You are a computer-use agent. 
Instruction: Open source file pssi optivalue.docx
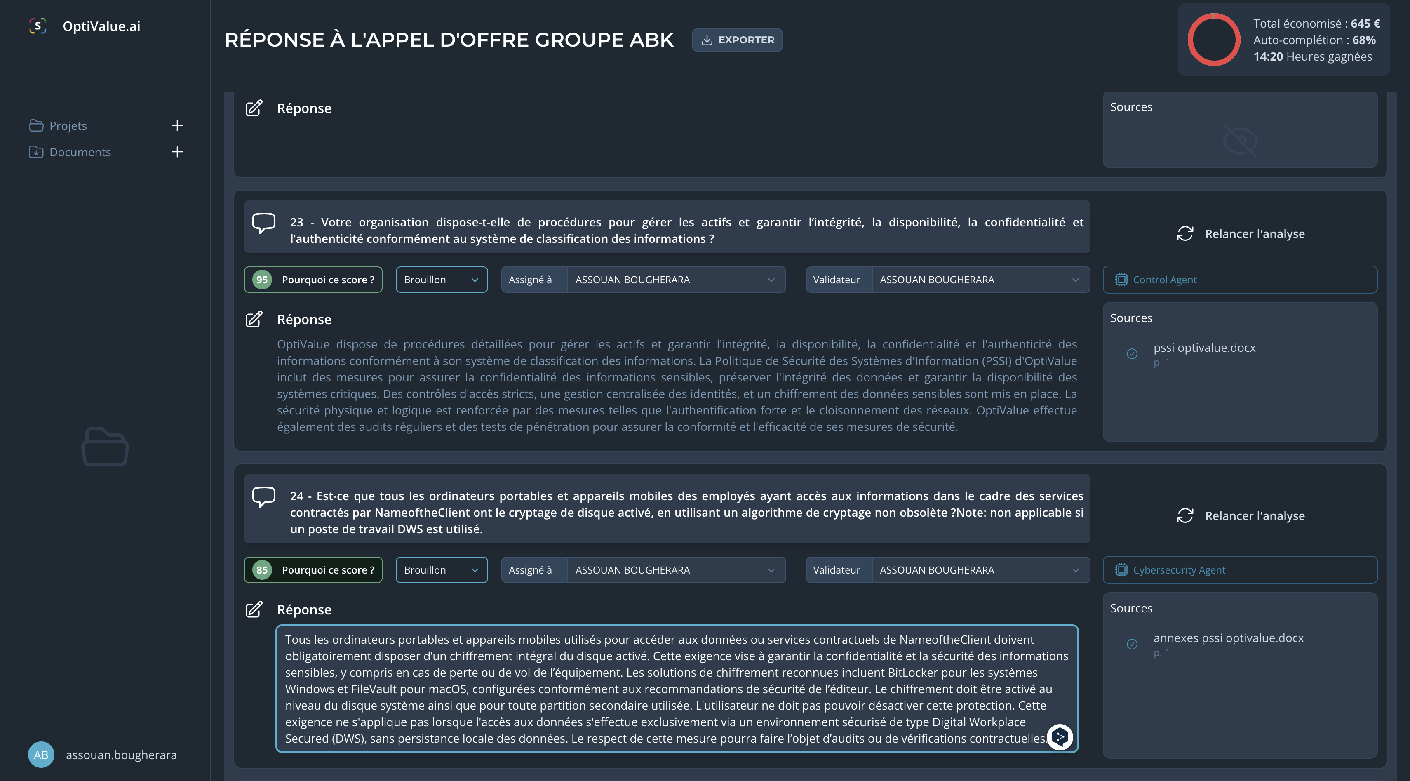[x=1204, y=348]
